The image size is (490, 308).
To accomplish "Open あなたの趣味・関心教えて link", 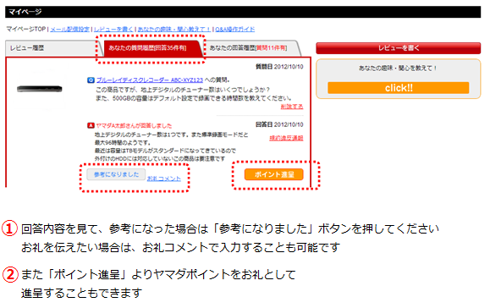I will 174,29.
